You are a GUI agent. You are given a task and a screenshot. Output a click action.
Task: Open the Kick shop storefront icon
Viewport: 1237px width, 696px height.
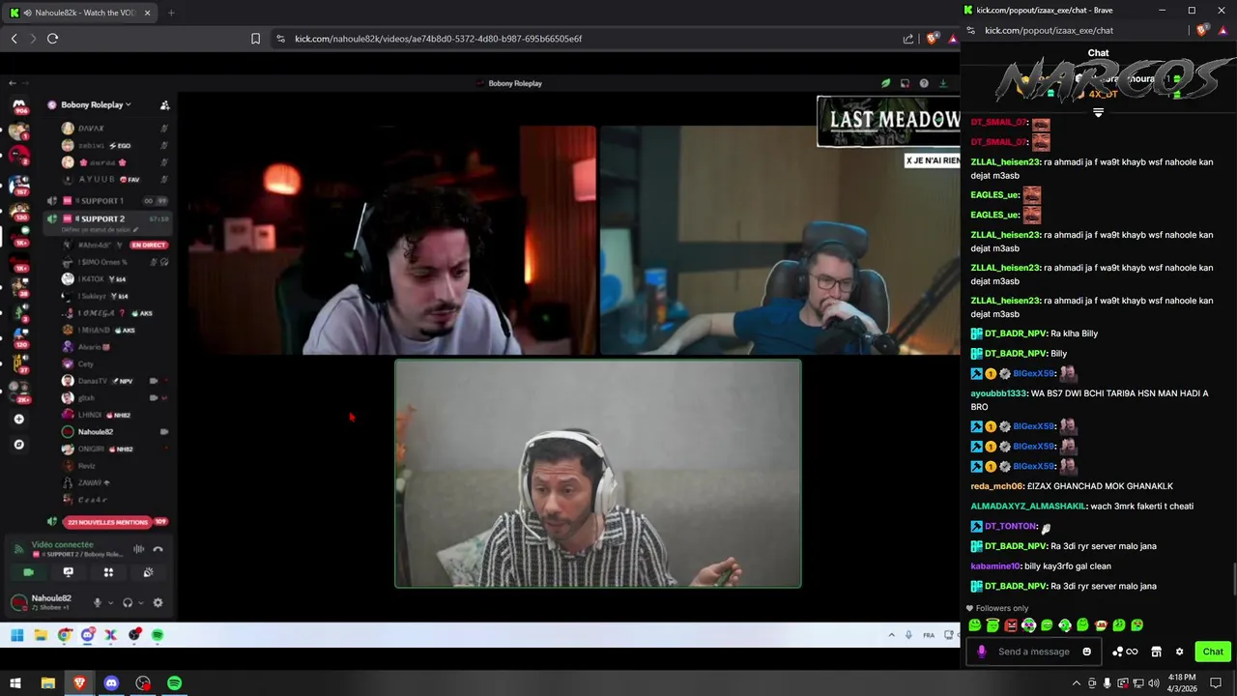tap(1156, 652)
